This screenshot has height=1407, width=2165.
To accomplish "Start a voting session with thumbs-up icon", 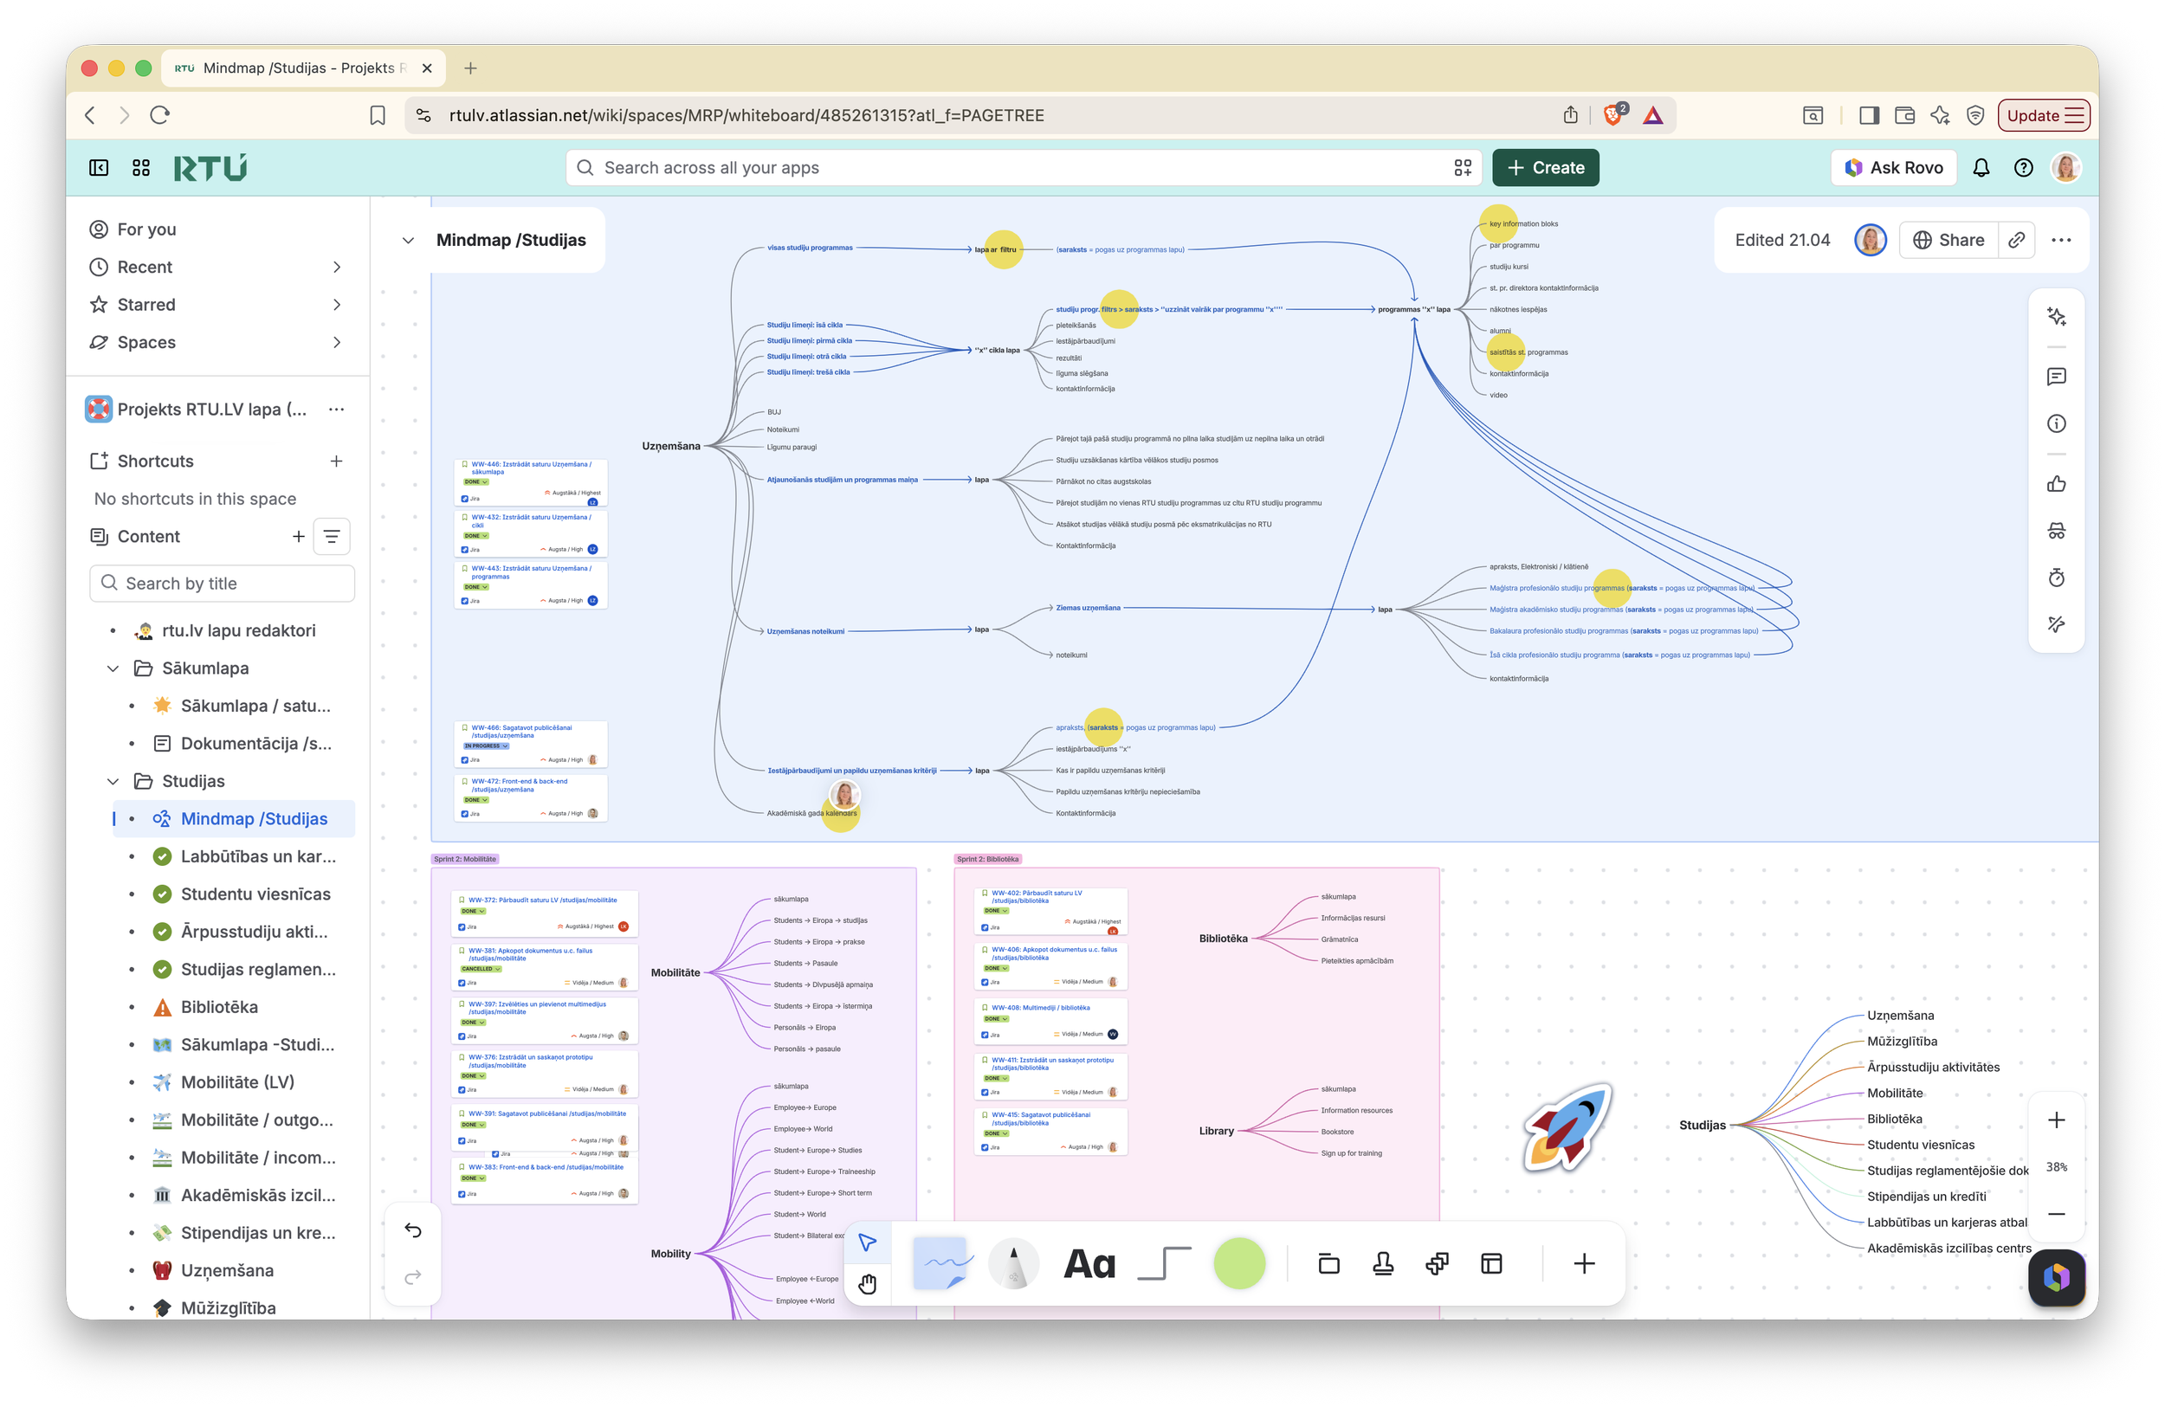I will (2056, 484).
